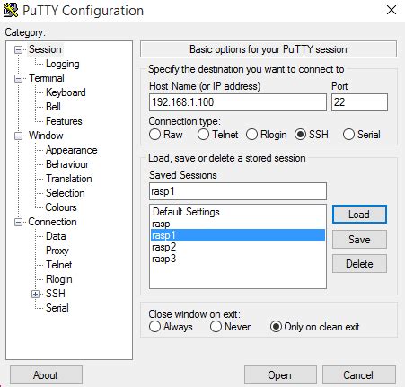
Task: Set close window on exit to Never
Action: point(230,327)
